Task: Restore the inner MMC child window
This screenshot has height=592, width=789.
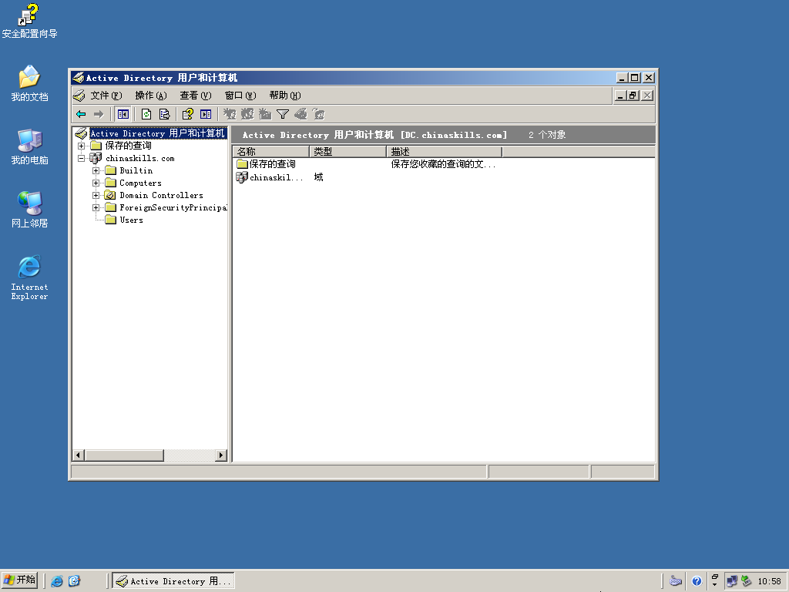Action: tap(633, 95)
